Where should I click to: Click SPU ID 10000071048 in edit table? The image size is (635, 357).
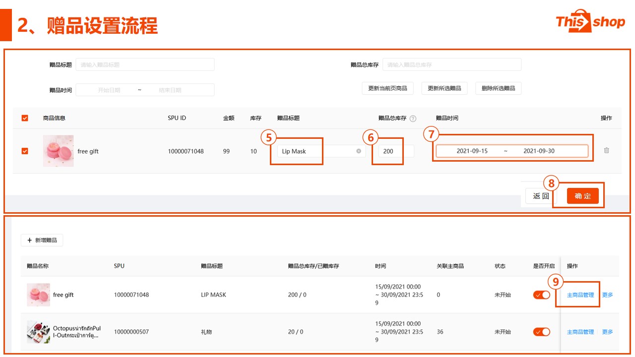click(x=186, y=151)
